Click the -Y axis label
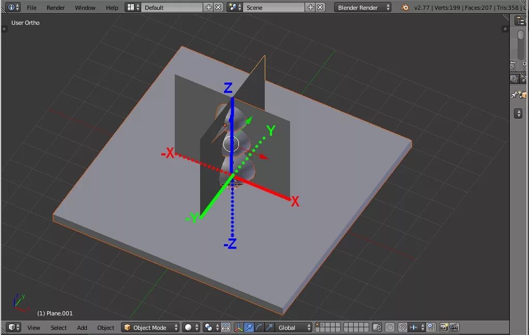529x335 pixels. tap(192, 217)
